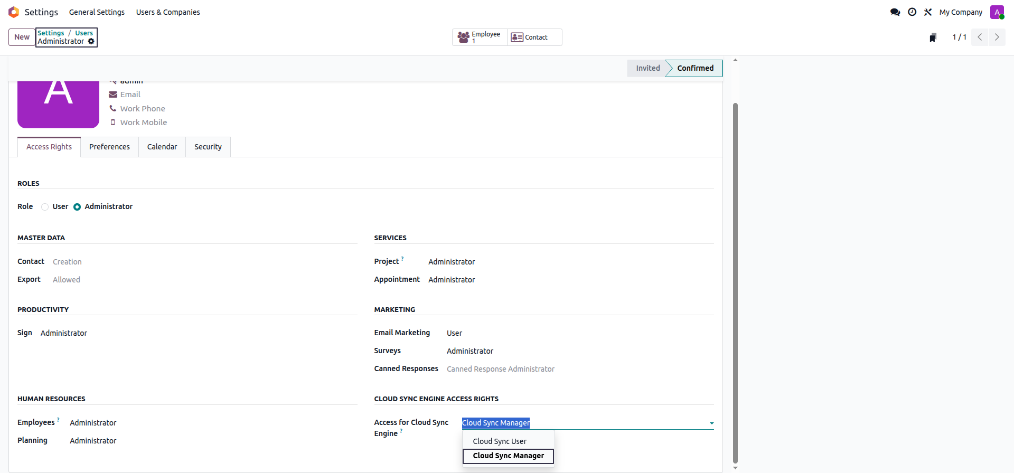Click the Work Phone handset icon
This screenshot has width=1014, height=473.
pyautogui.click(x=113, y=108)
